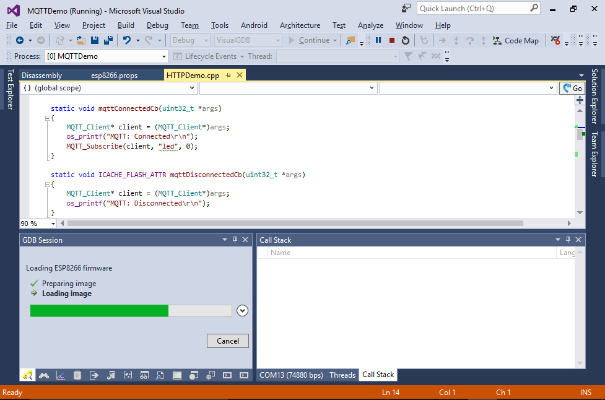This screenshot has width=605, height=400.
Task: Open the COM13 (74880 bps) tab
Action: tap(291, 375)
